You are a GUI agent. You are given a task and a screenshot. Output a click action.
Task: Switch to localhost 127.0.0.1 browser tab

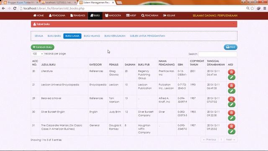[58, 3]
